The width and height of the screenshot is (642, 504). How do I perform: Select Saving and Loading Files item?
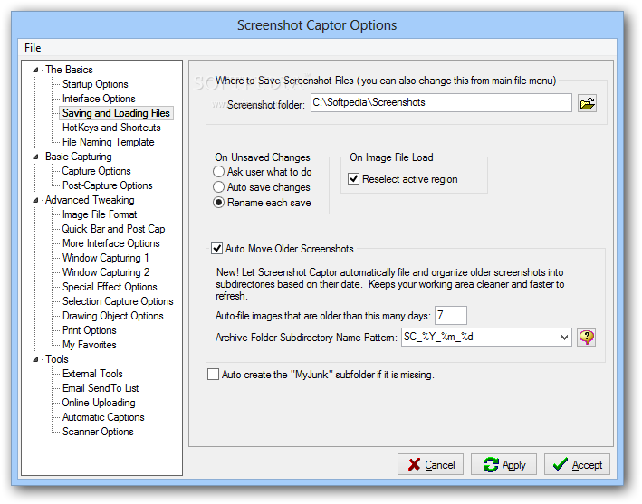[x=116, y=113]
